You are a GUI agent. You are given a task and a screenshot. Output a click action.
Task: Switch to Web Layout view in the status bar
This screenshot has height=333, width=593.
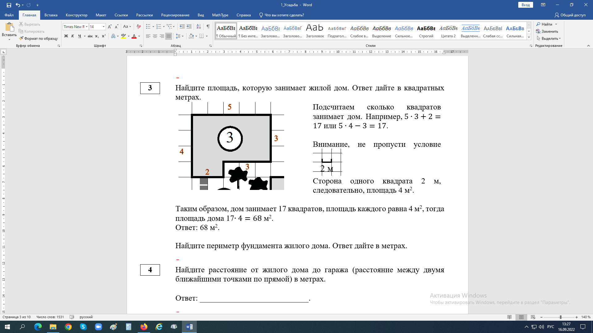pos(533,317)
